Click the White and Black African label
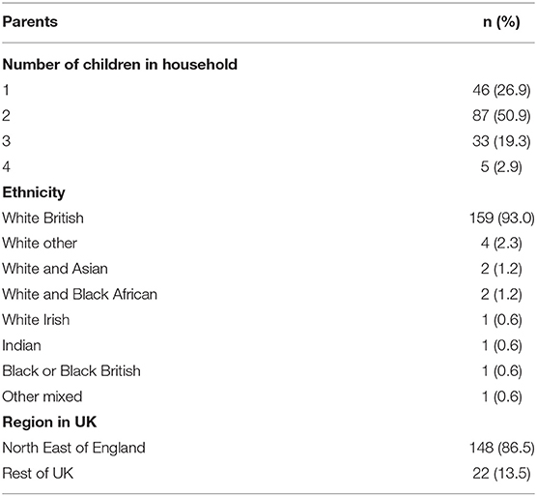The image size is (537, 496). coord(79,295)
